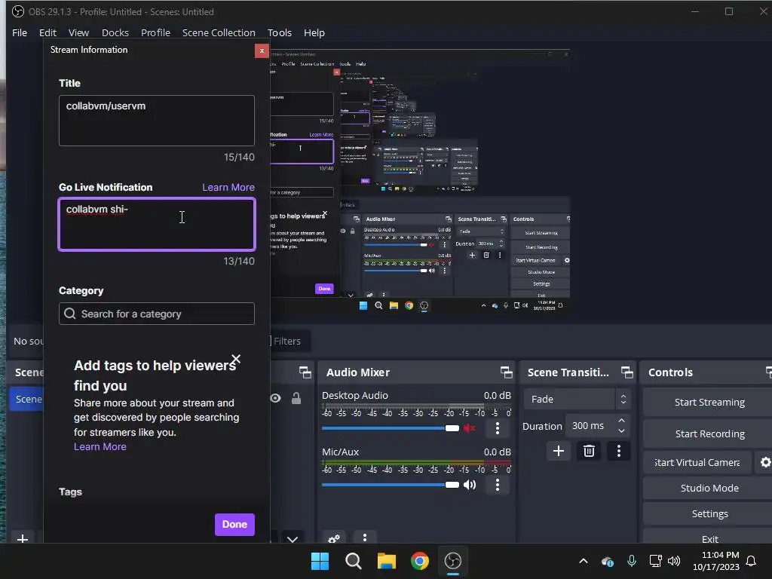The height and width of the screenshot is (579, 772).
Task: Unmute Desktop Audio speaker icon
Action: [x=469, y=428]
